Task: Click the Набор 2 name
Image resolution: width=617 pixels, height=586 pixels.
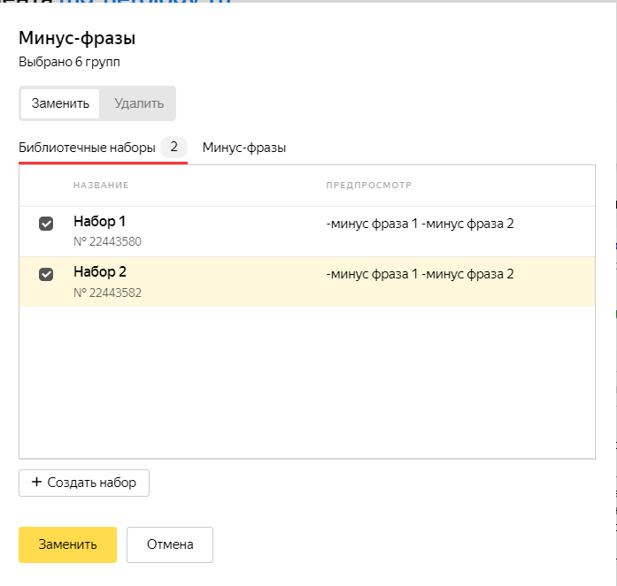Action: (100, 272)
